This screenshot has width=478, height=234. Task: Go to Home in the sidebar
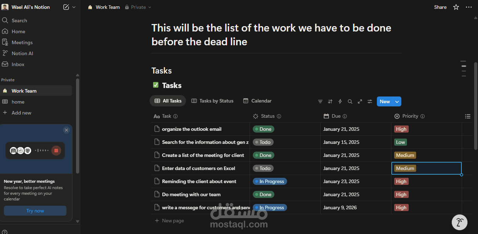36,31
